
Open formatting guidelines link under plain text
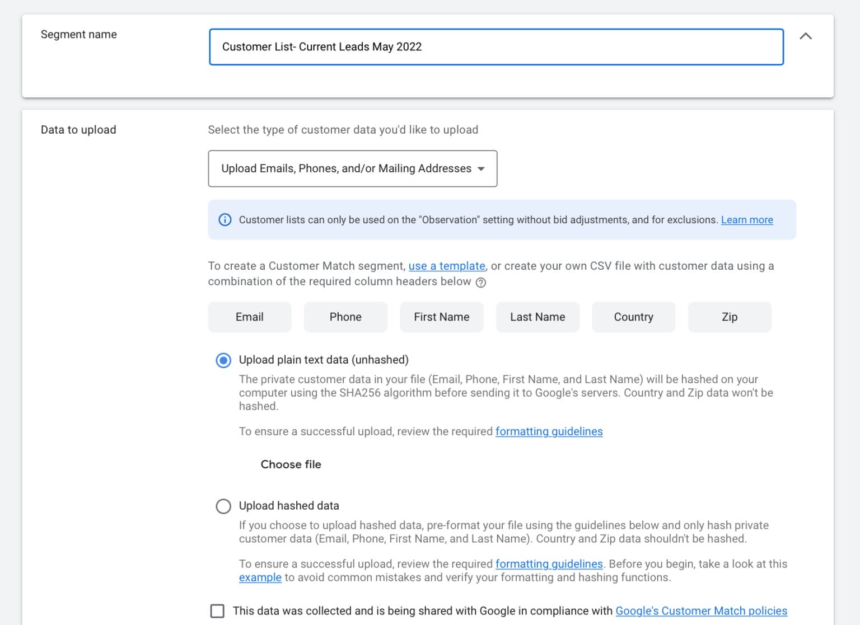[x=549, y=431]
